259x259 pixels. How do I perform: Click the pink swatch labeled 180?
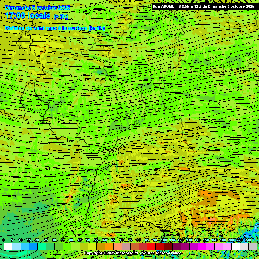coord(227,246)
